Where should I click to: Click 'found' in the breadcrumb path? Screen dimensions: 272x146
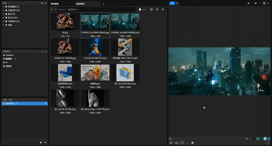pos(62,9)
